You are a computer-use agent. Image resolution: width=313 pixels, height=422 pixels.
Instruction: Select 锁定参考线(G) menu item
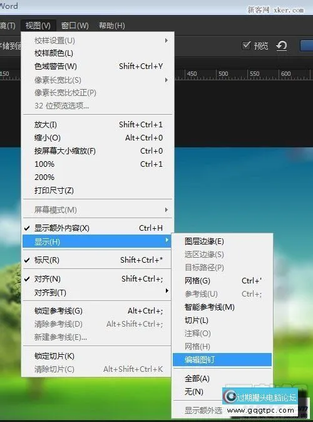pyautogui.click(x=97, y=311)
